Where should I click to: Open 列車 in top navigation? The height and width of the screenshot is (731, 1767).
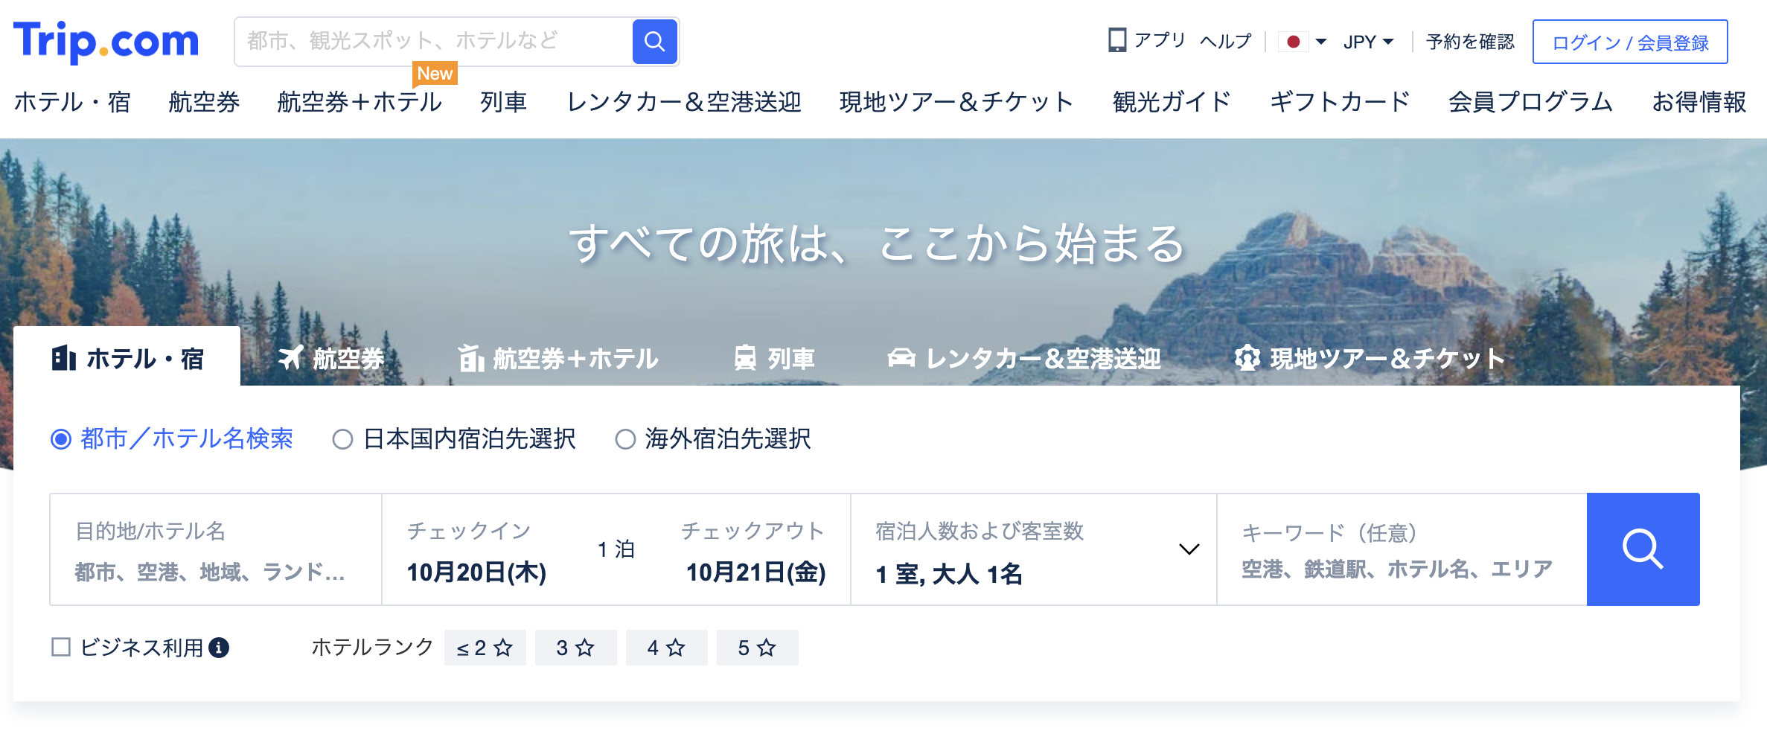pyautogui.click(x=504, y=102)
